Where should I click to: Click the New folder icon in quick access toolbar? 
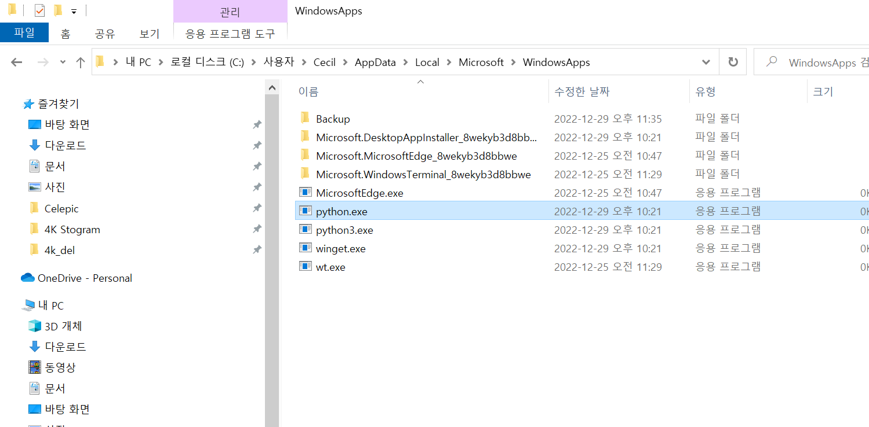click(x=57, y=10)
